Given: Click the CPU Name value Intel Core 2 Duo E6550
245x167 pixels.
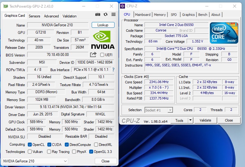Looking at the screenshot, I should [176, 25].
